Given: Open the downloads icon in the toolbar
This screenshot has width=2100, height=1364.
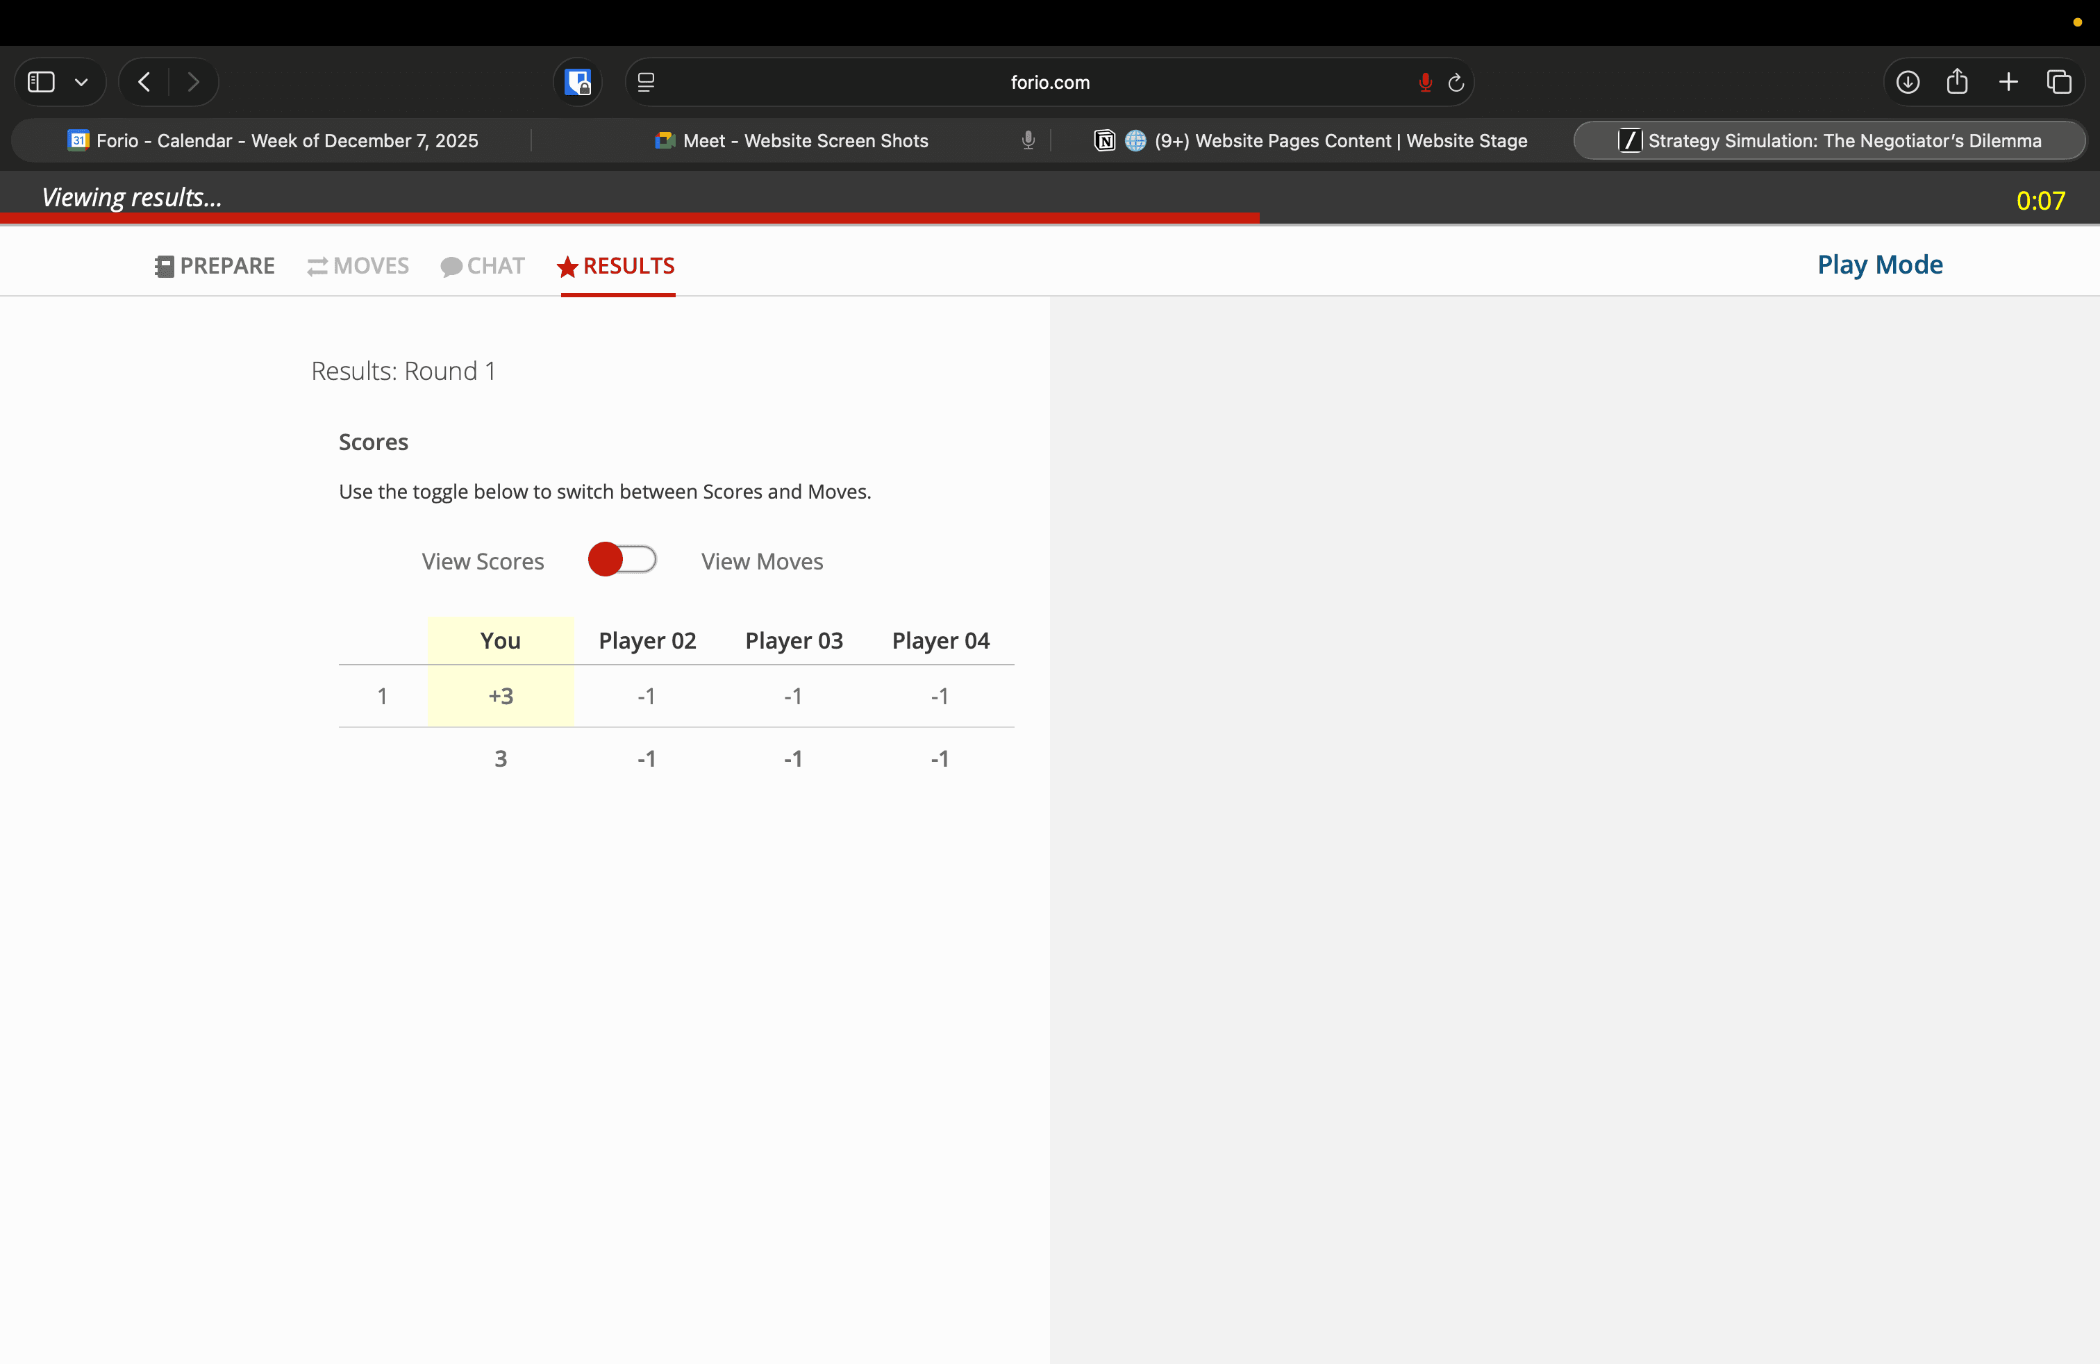Looking at the screenshot, I should click(x=1908, y=82).
